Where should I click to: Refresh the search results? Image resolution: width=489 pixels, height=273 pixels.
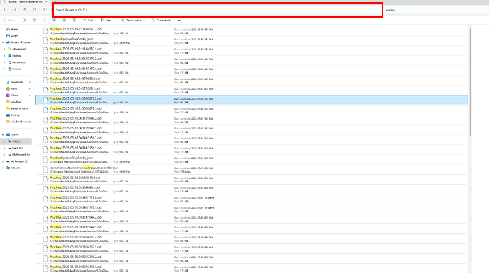pyautogui.click(x=35, y=10)
